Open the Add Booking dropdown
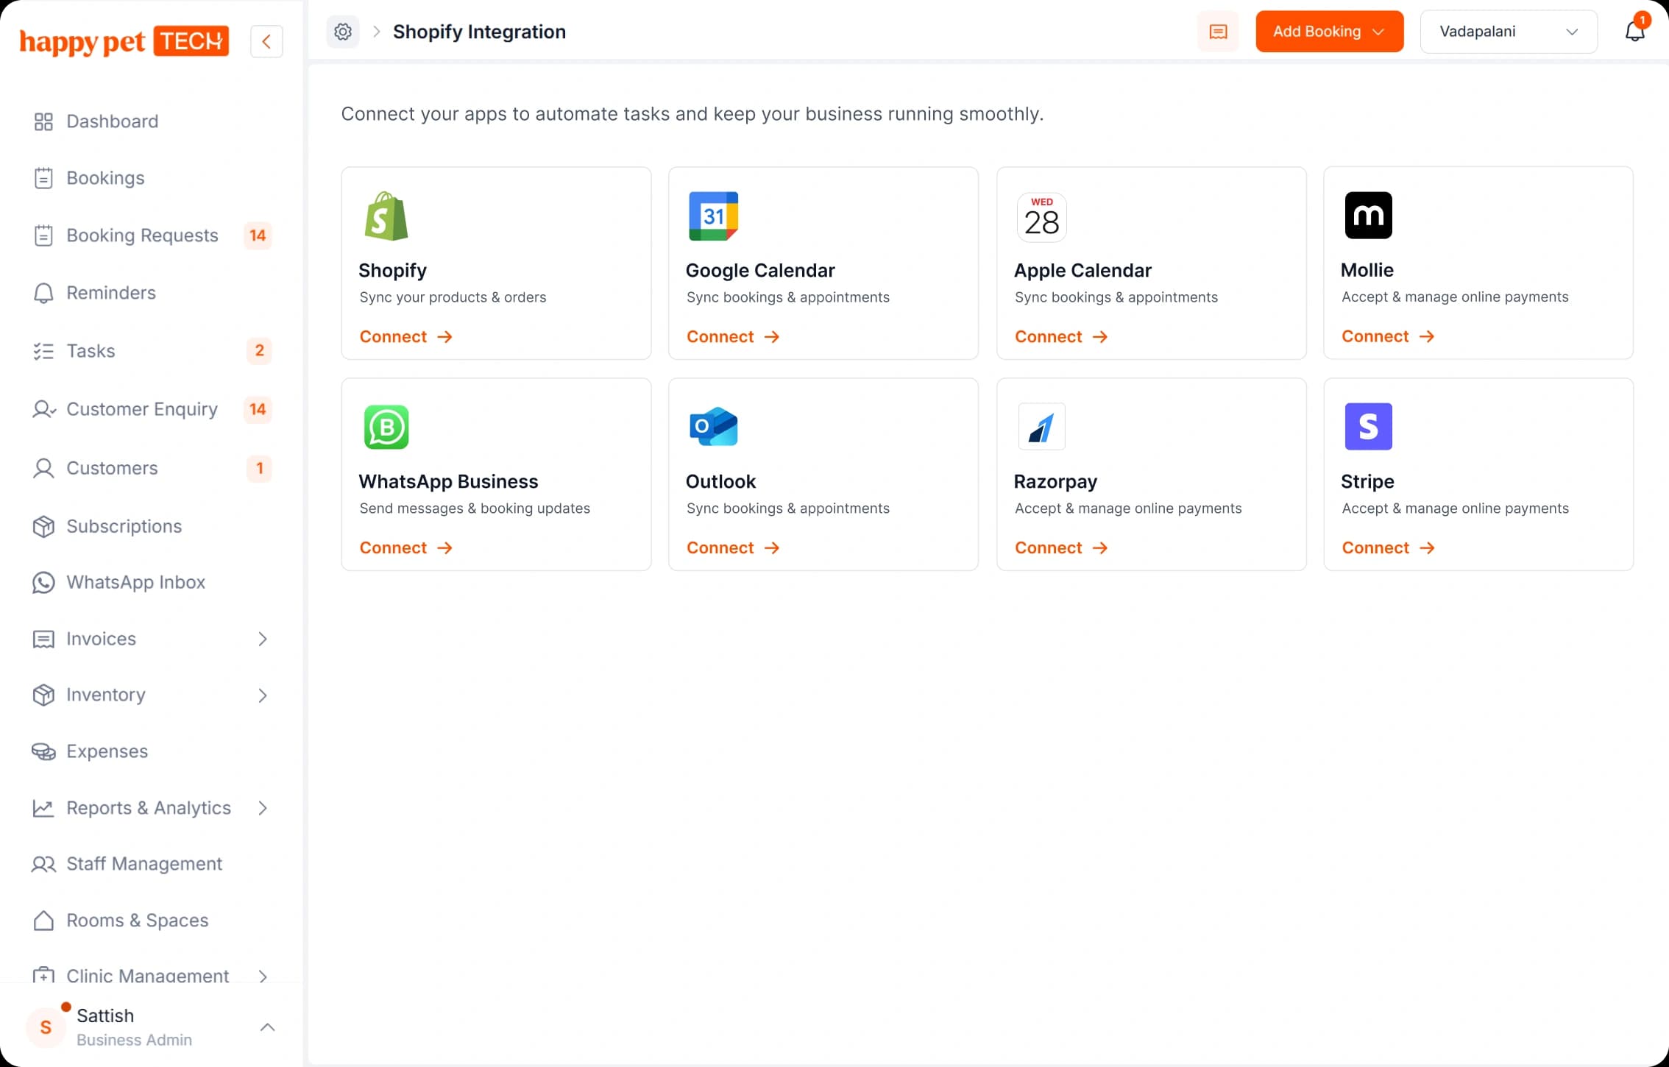1669x1067 pixels. [1329, 32]
